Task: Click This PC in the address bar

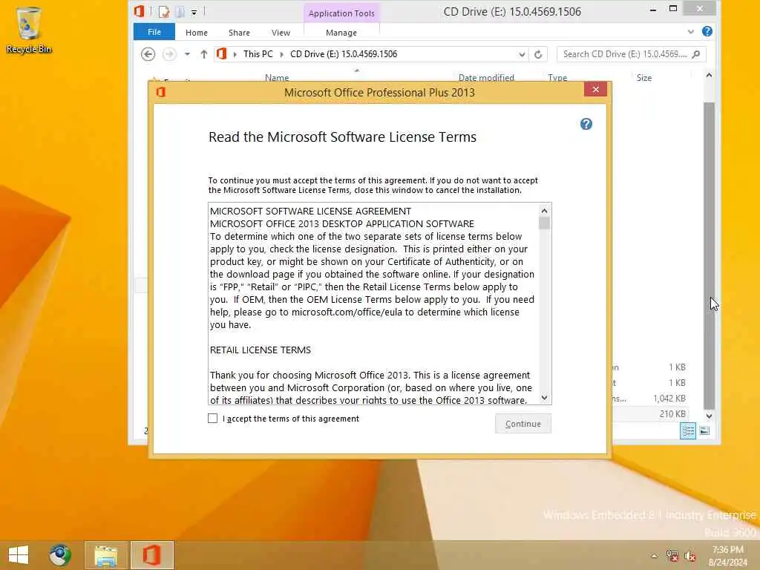Action: click(x=258, y=53)
